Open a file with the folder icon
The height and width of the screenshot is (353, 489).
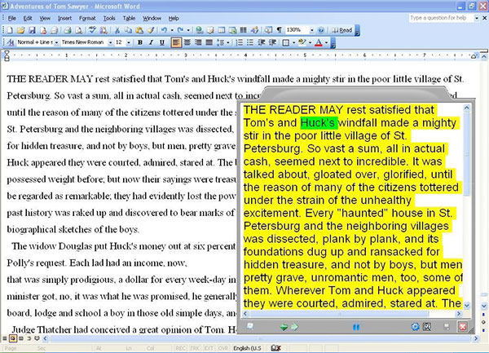coord(21,30)
